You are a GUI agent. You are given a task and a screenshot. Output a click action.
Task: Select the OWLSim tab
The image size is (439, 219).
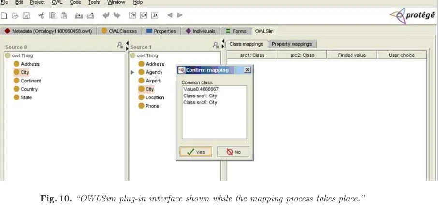pos(264,31)
